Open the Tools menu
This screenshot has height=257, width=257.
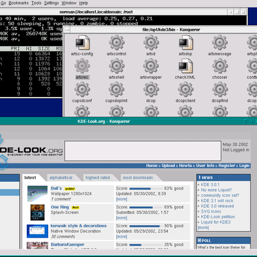tap(37, 3)
